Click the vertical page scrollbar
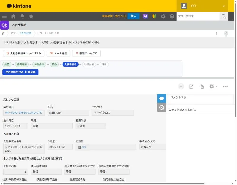Image resolution: width=237 pixels, height=185 pixels. click(236, 60)
